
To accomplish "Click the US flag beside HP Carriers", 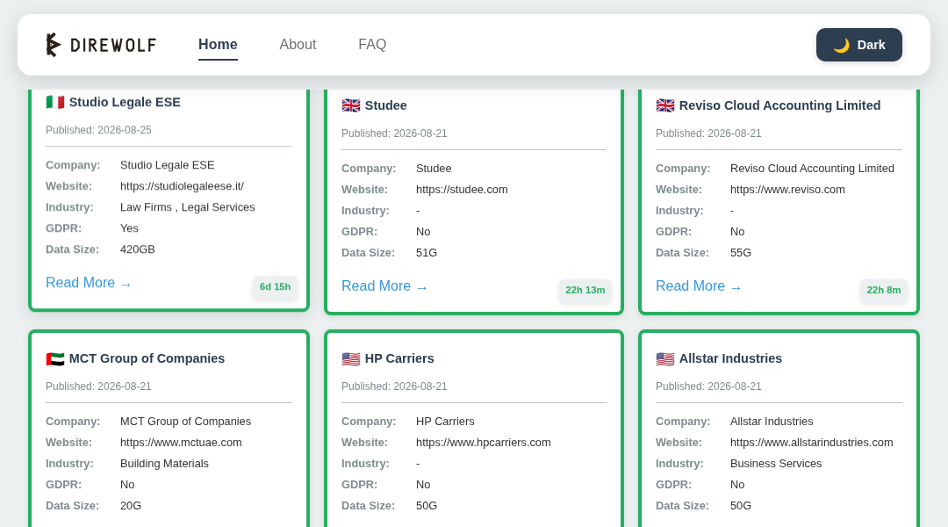I will point(350,358).
